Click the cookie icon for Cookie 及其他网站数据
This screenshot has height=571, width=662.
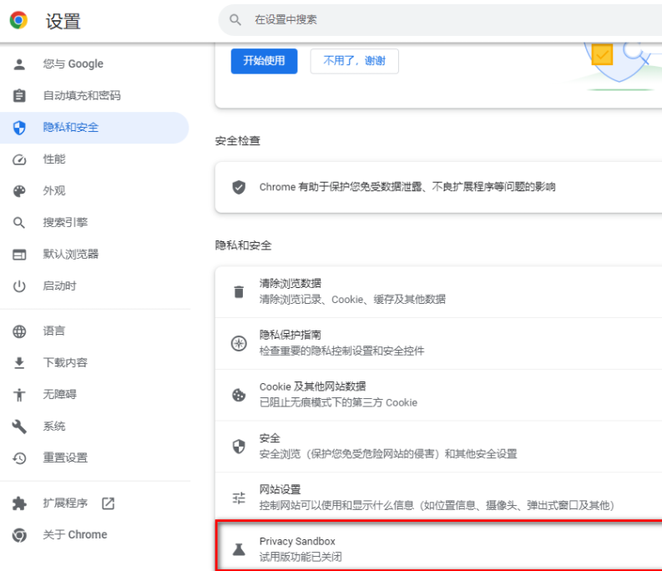pyautogui.click(x=239, y=395)
